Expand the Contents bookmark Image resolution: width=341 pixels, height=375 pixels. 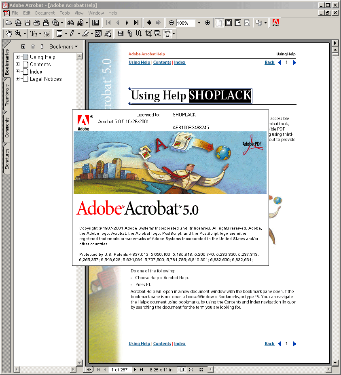pyautogui.click(x=17, y=64)
